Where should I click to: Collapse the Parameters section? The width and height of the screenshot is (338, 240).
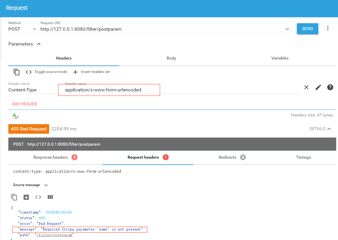click(38, 44)
